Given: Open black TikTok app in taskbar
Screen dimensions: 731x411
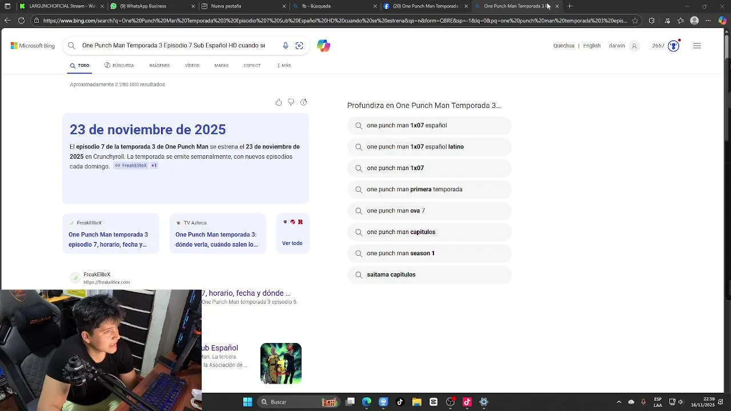Looking at the screenshot, I should (x=400, y=402).
